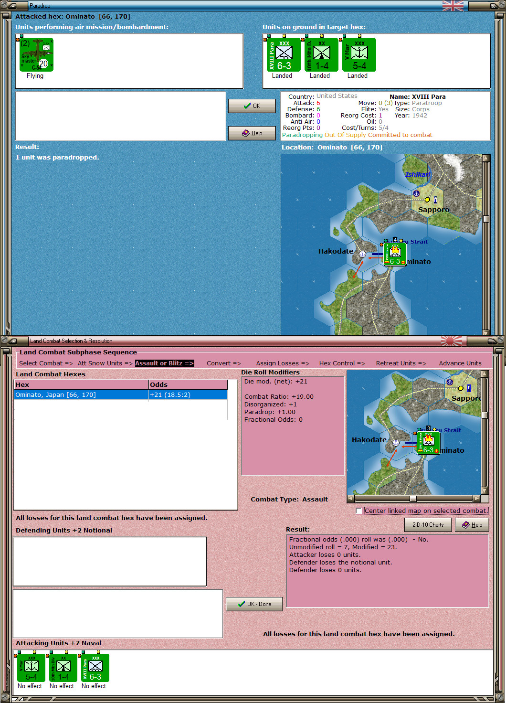Select the Convert subphase
506x703 pixels.
click(224, 363)
